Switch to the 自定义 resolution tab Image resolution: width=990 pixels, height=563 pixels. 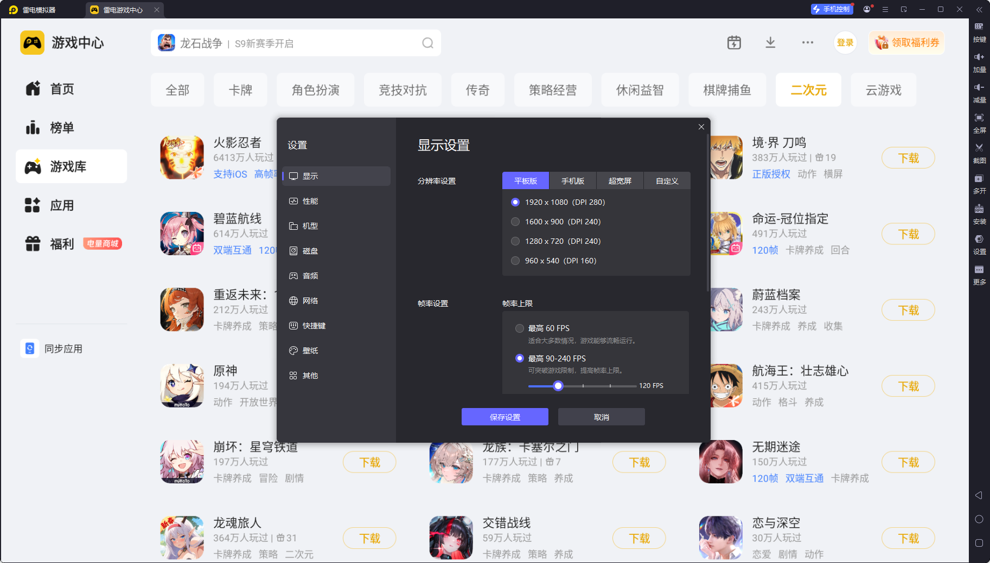point(667,181)
